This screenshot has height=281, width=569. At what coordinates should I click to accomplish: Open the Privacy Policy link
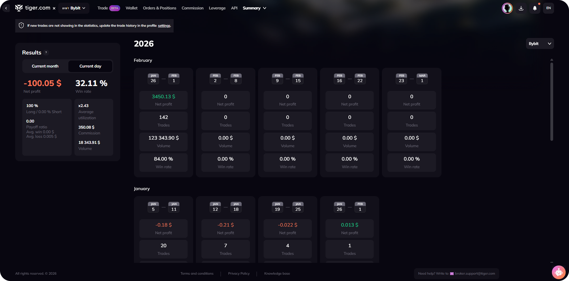pos(239,273)
